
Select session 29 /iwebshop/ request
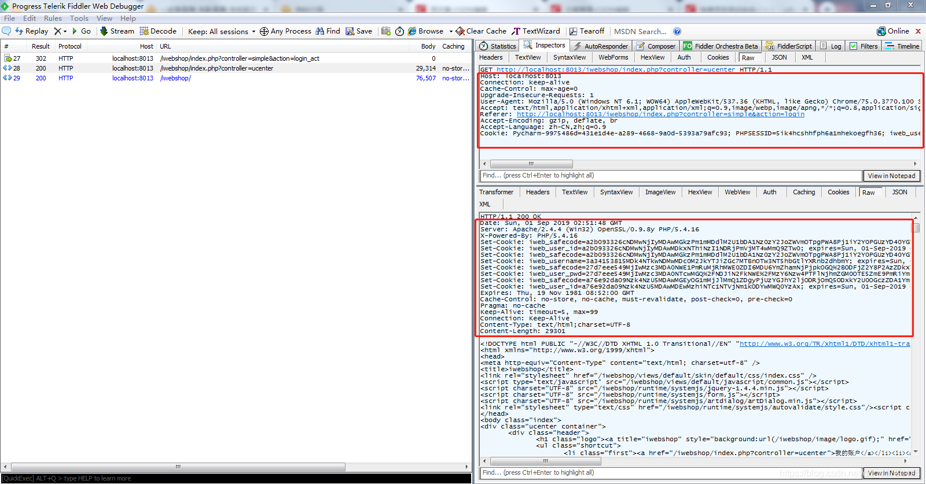tap(236, 78)
